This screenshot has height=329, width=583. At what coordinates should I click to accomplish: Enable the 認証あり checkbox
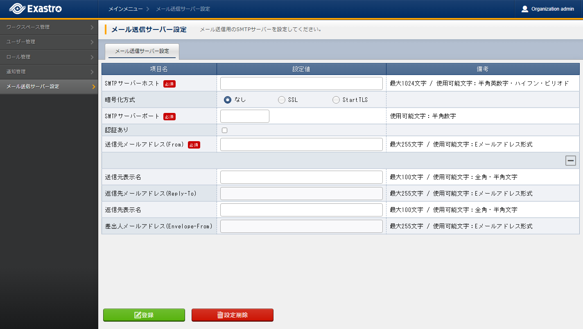pyautogui.click(x=224, y=130)
